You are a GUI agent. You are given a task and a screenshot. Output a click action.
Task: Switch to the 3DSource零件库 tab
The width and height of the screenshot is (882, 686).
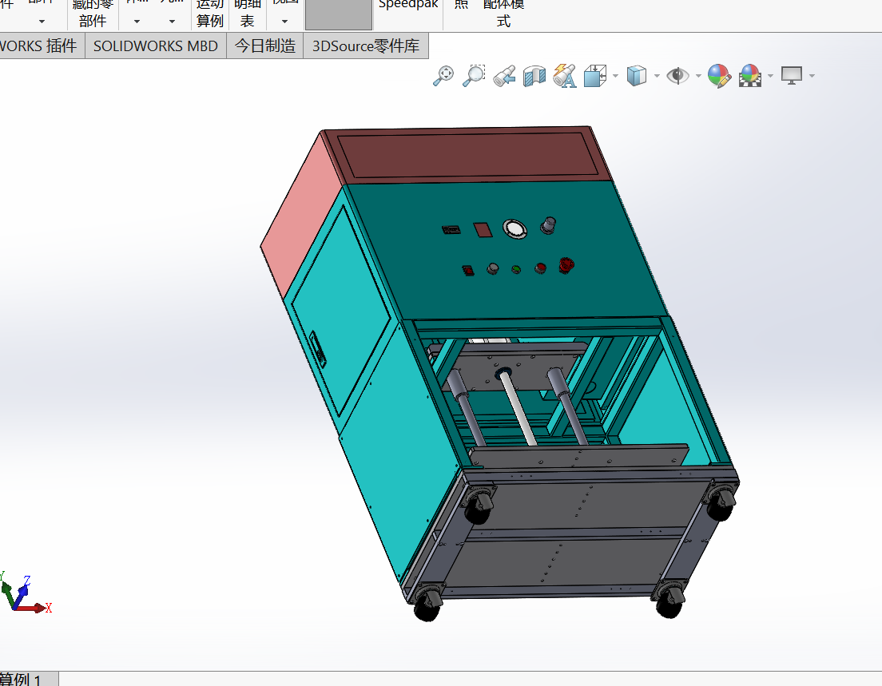coord(366,46)
